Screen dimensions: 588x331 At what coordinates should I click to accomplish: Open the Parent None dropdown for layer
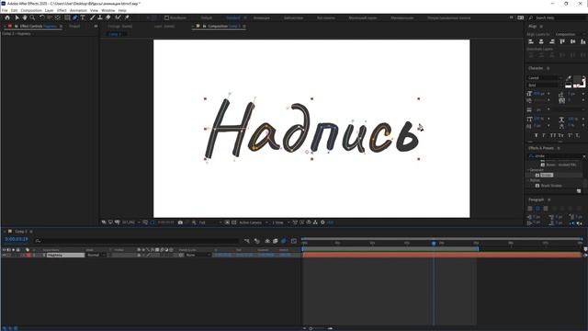pyautogui.click(x=198, y=256)
